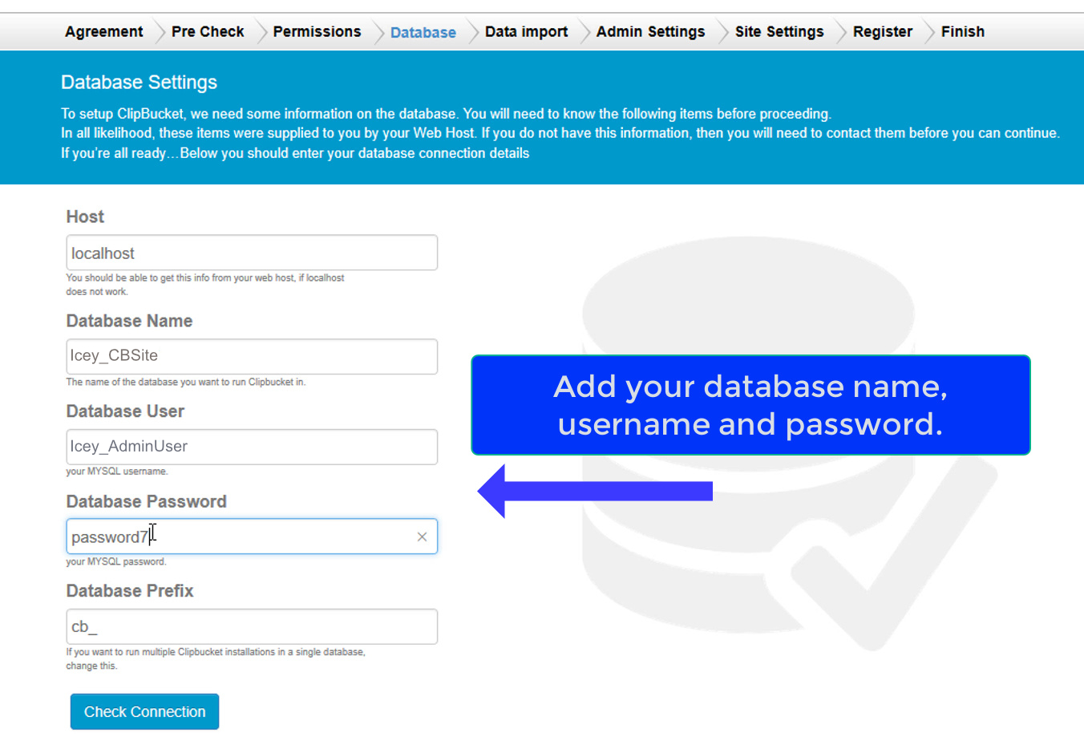The width and height of the screenshot is (1084, 737).
Task: Clear the Database Password field with X icon
Action: pyautogui.click(x=422, y=537)
